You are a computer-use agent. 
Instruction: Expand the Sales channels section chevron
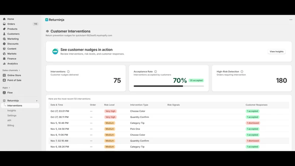20,70
